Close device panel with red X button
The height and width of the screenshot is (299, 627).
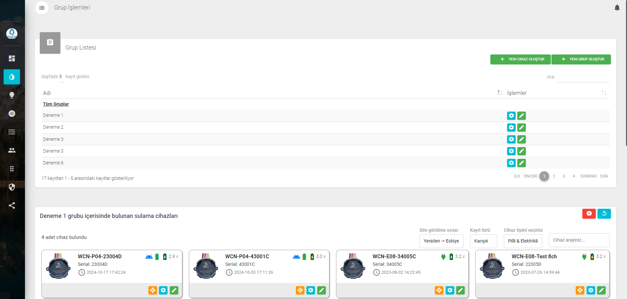click(x=589, y=214)
